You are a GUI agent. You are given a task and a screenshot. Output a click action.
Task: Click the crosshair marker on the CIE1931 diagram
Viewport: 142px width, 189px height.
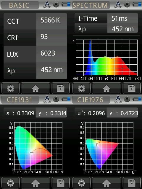(x=32, y=153)
